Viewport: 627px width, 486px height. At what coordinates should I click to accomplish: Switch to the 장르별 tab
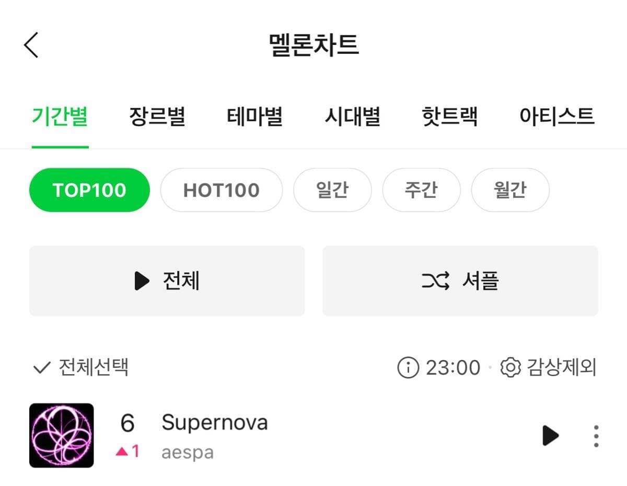pos(158,117)
